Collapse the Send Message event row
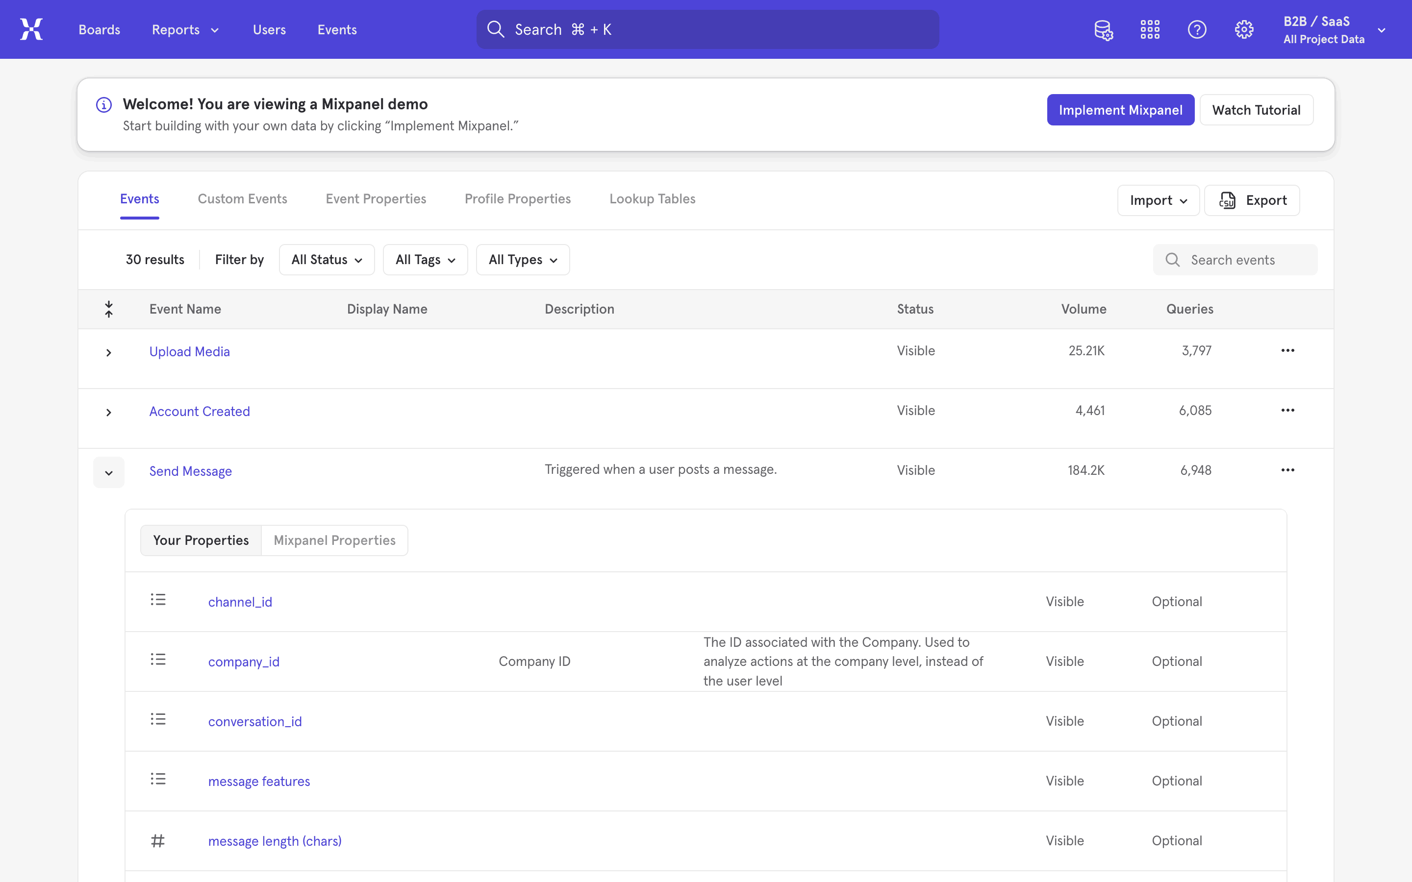 pyautogui.click(x=108, y=472)
